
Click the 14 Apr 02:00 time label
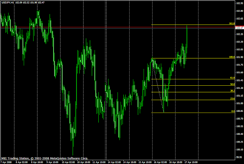pyautogui.click(x=114, y=162)
